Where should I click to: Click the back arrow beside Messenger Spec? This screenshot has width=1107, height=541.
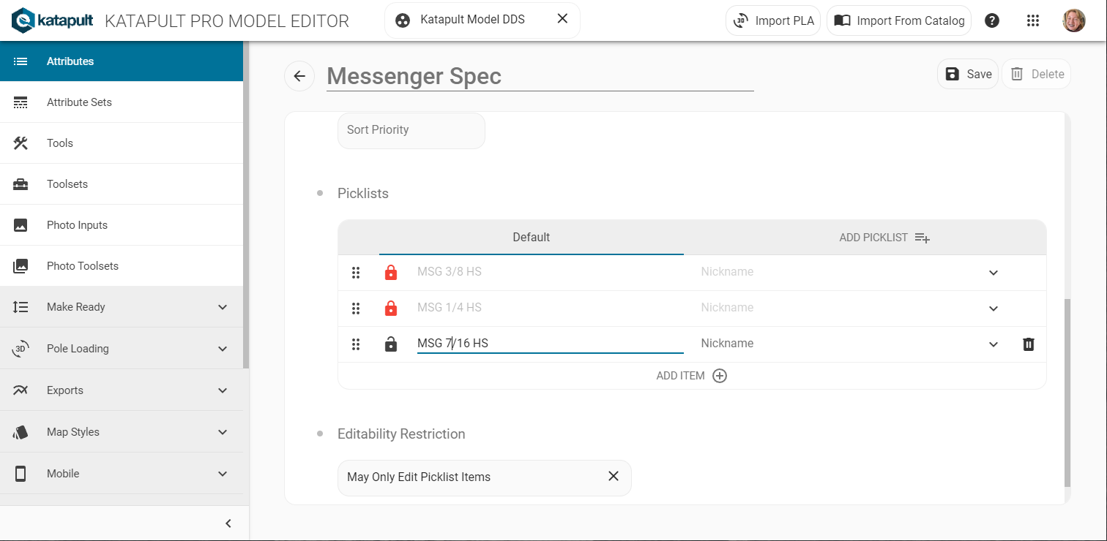tap(299, 76)
